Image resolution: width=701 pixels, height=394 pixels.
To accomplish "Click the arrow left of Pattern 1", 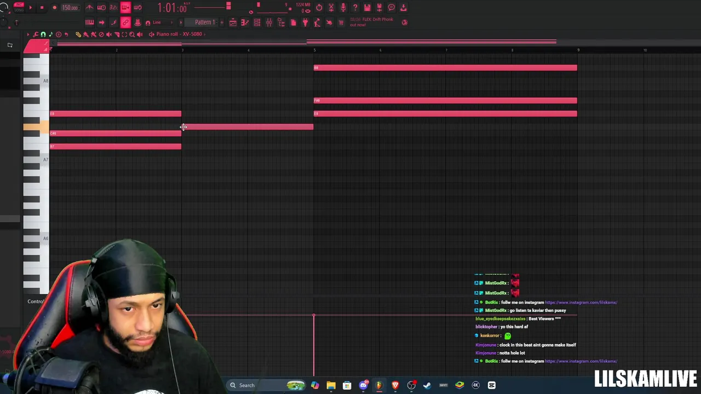I will click(x=181, y=22).
